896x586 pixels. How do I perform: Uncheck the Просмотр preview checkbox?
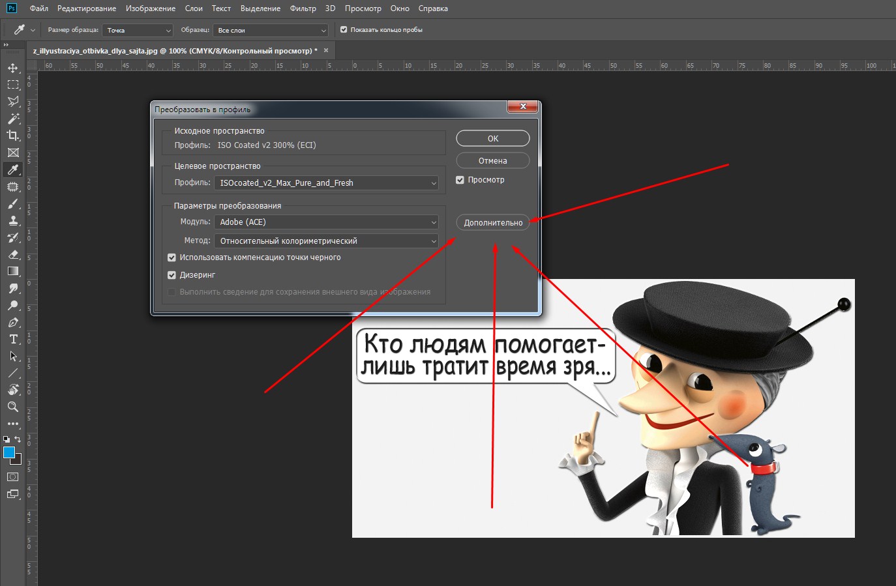[x=460, y=180]
